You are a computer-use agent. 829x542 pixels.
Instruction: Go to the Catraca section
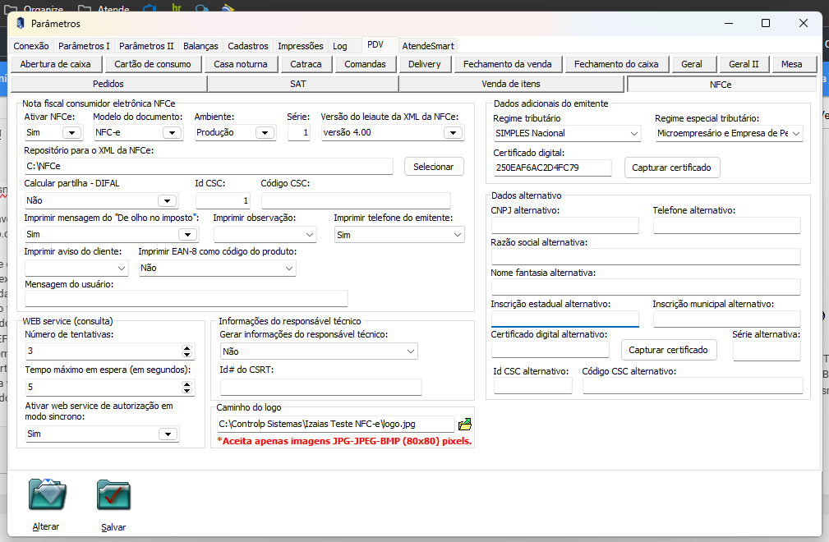(306, 64)
